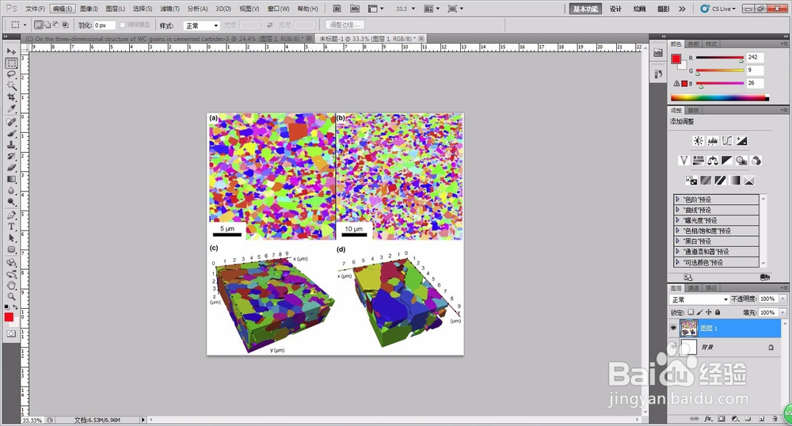The height and width of the screenshot is (426, 792).
Task: Open the 文件(F) menu
Action: [x=35, y=9]
